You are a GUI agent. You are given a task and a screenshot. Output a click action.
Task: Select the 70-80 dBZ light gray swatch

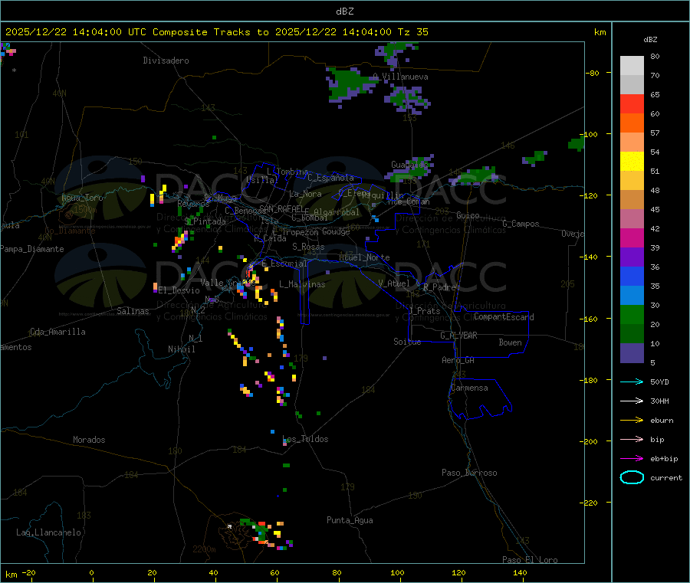pos(632,66)
